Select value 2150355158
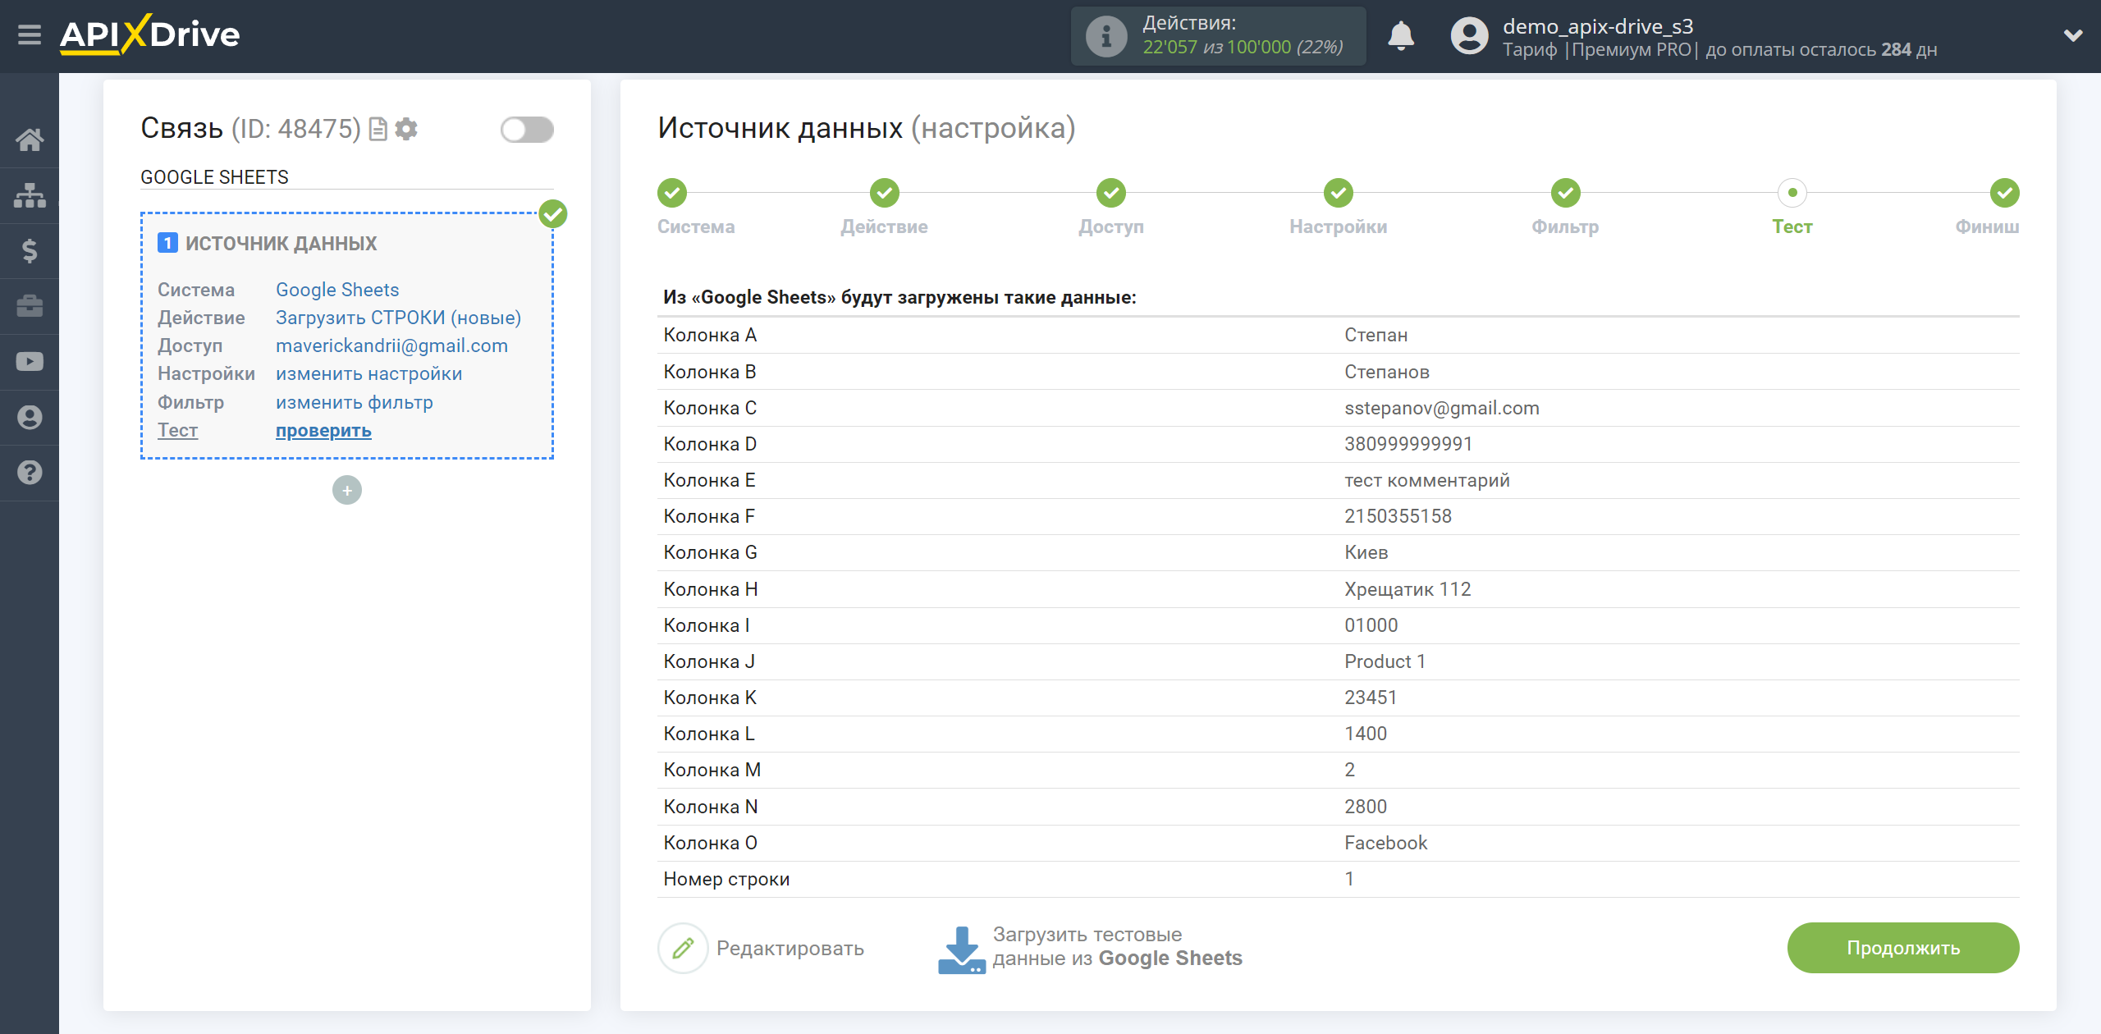This screenshot has width=2101, height=1034. point(1398,516)
